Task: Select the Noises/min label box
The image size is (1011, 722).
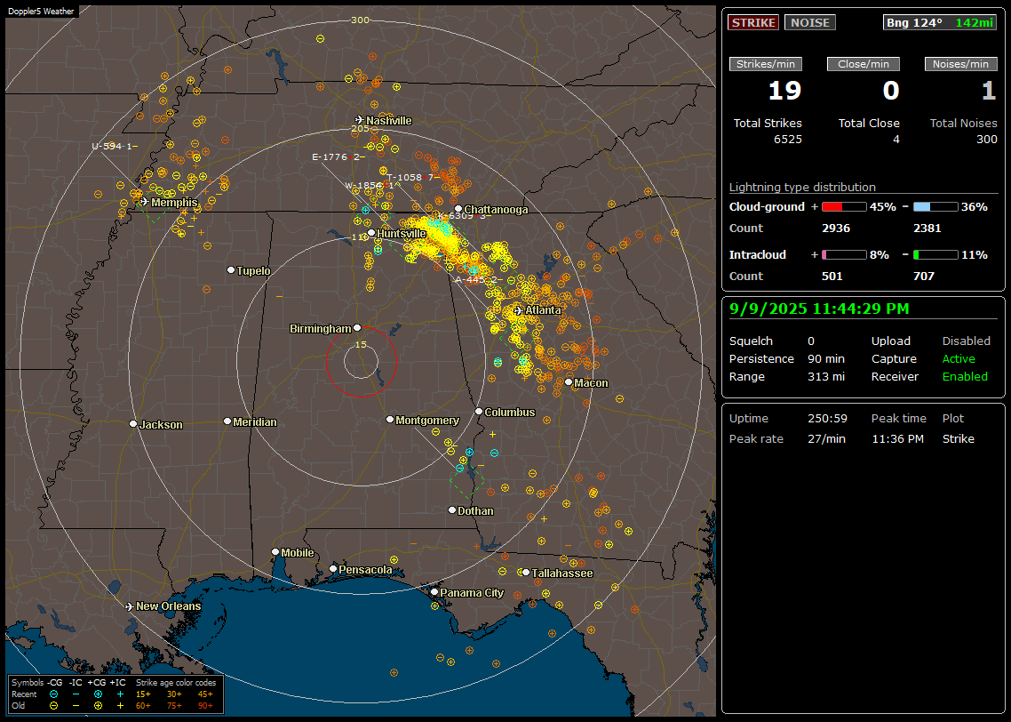Action: pos(960,64)
